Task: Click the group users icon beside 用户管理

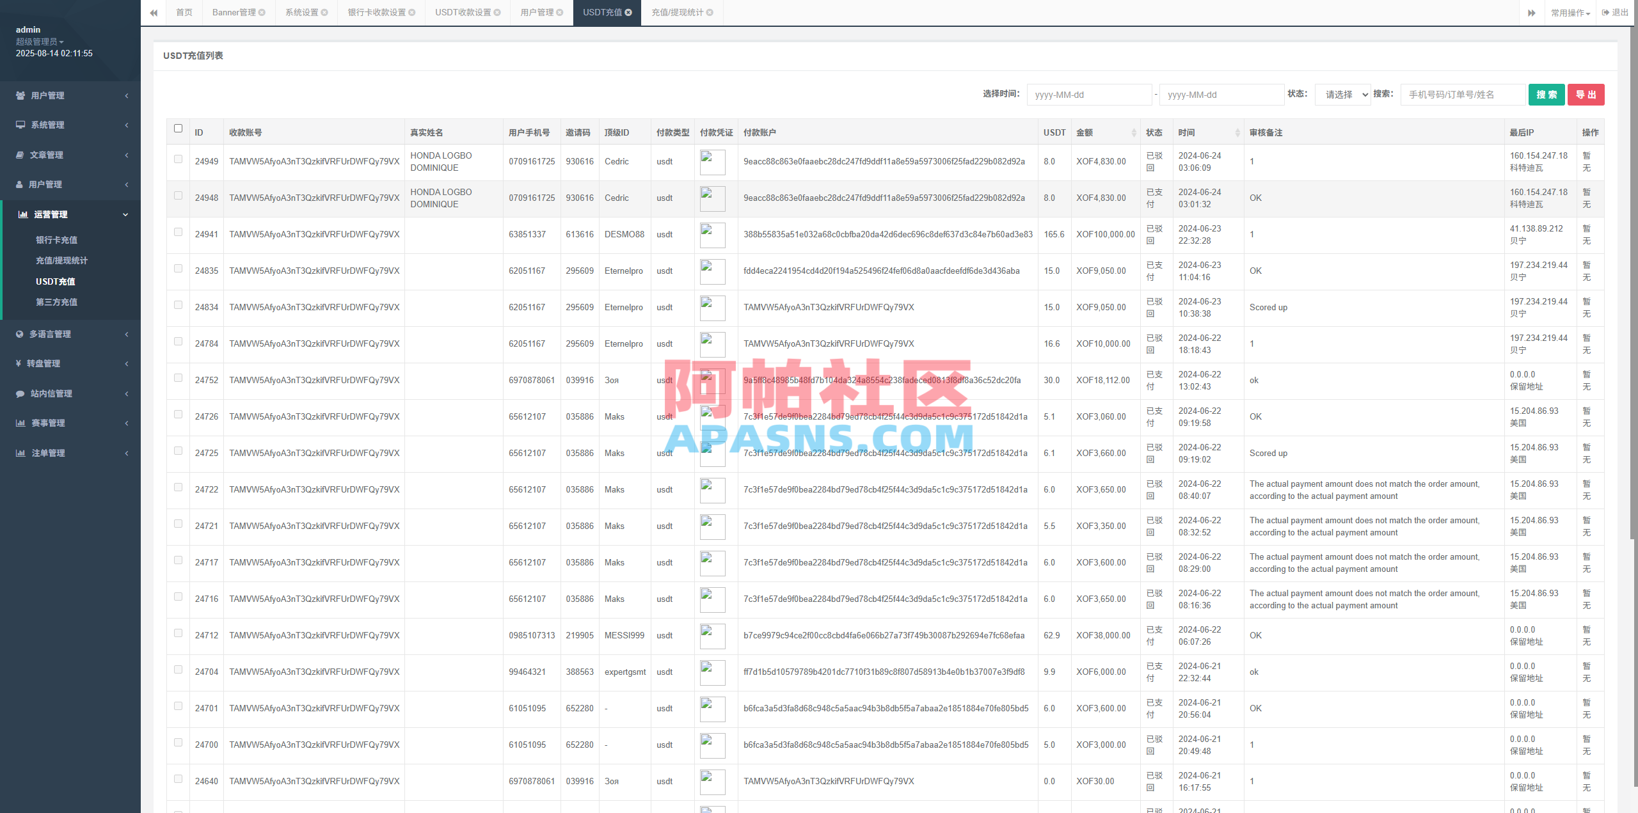Action: point(21,95)
